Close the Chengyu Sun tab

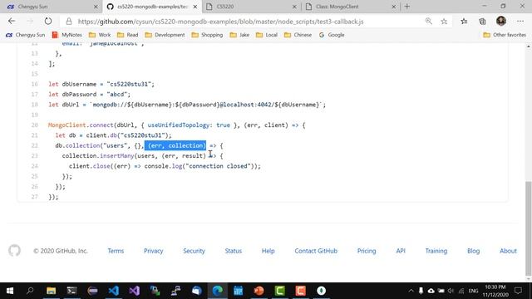(96, 7)
